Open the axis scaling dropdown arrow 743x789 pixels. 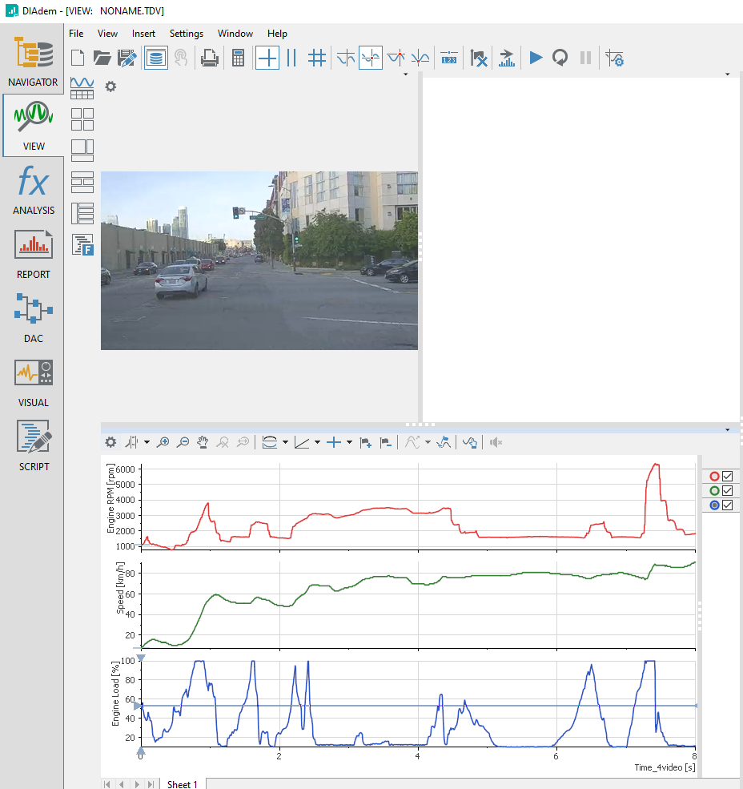318,442
